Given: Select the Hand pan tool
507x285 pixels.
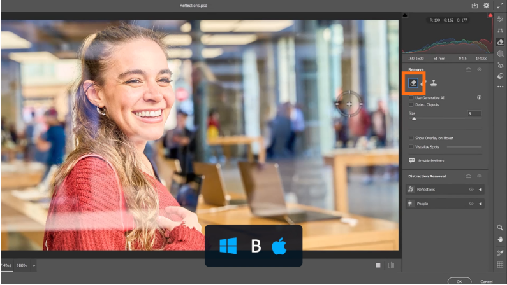Looking at the screenshot, I should pos(500,240).
